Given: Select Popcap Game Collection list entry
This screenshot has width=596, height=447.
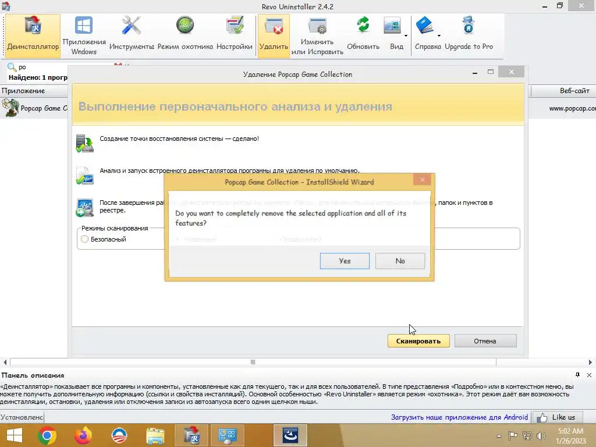Looking at the screenshot, I should pos(34,108).
